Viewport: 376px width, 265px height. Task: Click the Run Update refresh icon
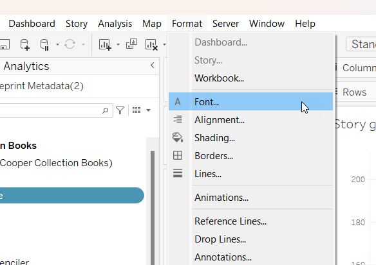pos(70,44)
